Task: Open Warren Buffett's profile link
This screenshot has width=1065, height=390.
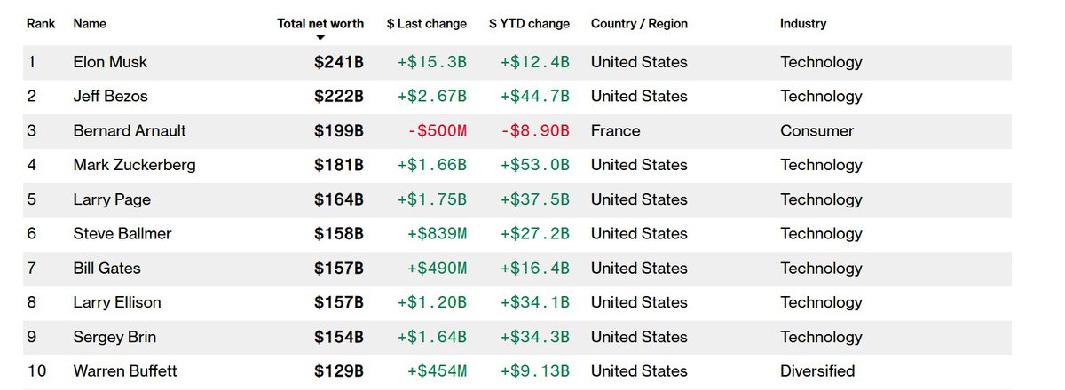Action: tap(125, 371)
